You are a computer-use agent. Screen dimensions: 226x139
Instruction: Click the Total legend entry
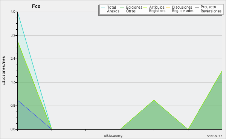click(x=111, y=7)
